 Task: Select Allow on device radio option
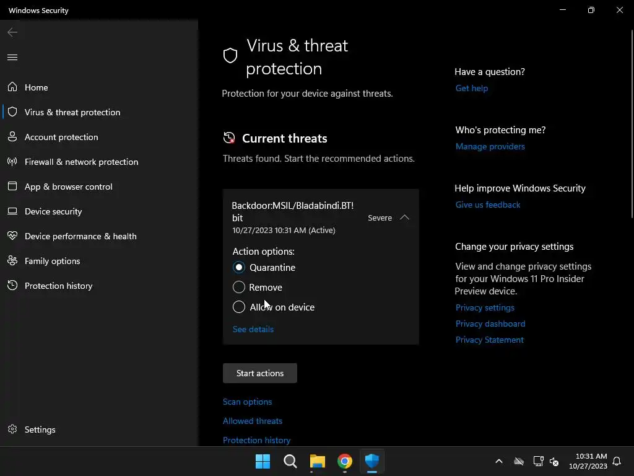pyautogui.click(x=239, y=307)
